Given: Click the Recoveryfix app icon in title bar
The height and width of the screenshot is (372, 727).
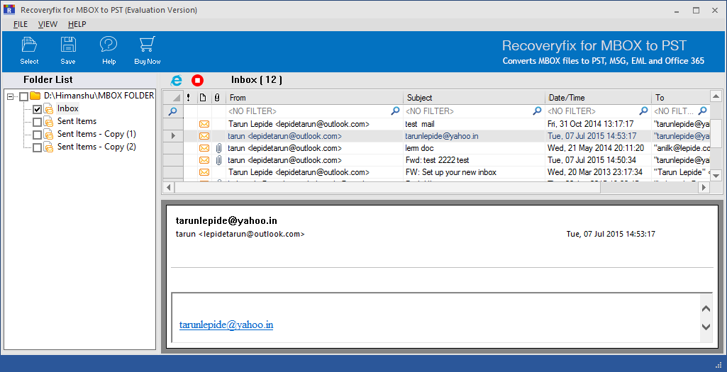Looking at the screenshot, I should [x=9, y=10].
